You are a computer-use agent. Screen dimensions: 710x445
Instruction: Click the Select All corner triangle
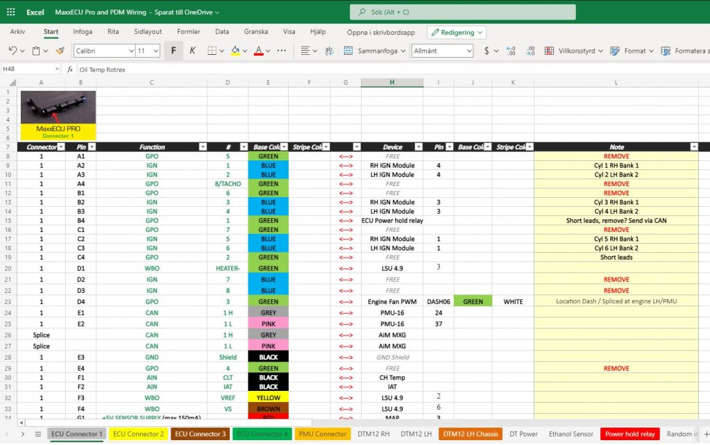pyautogui.click(x=12, y=83)
